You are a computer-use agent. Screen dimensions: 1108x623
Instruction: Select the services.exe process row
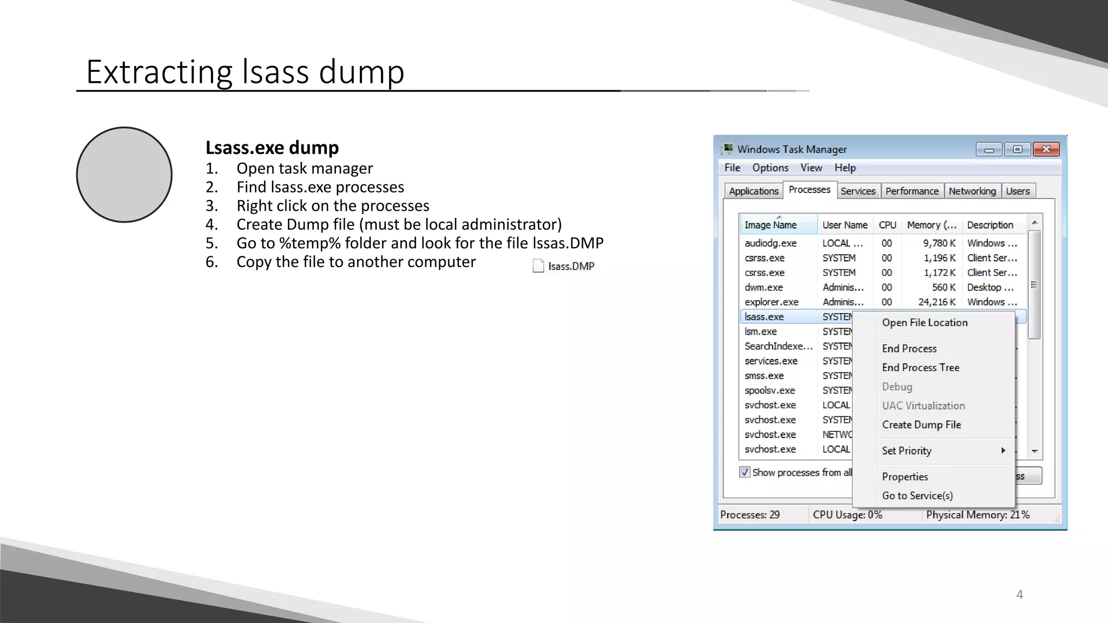(x=796, y=361)
